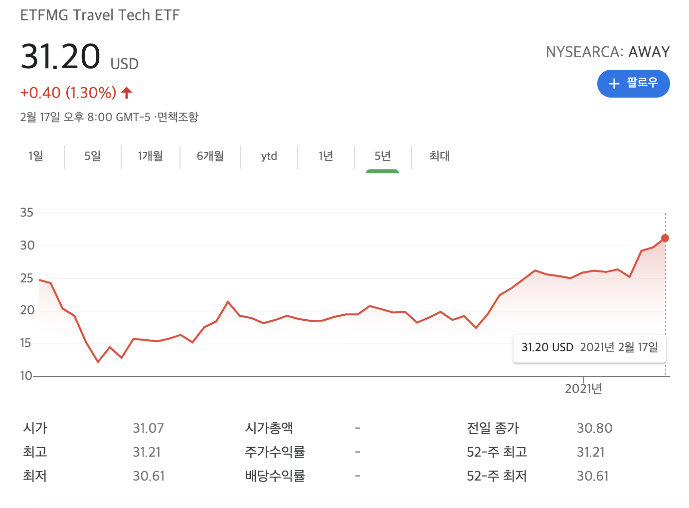The image size is (689, 508).
Task: Click the plus icon in 팔로우 button
Action: click(x=614, y=84)
